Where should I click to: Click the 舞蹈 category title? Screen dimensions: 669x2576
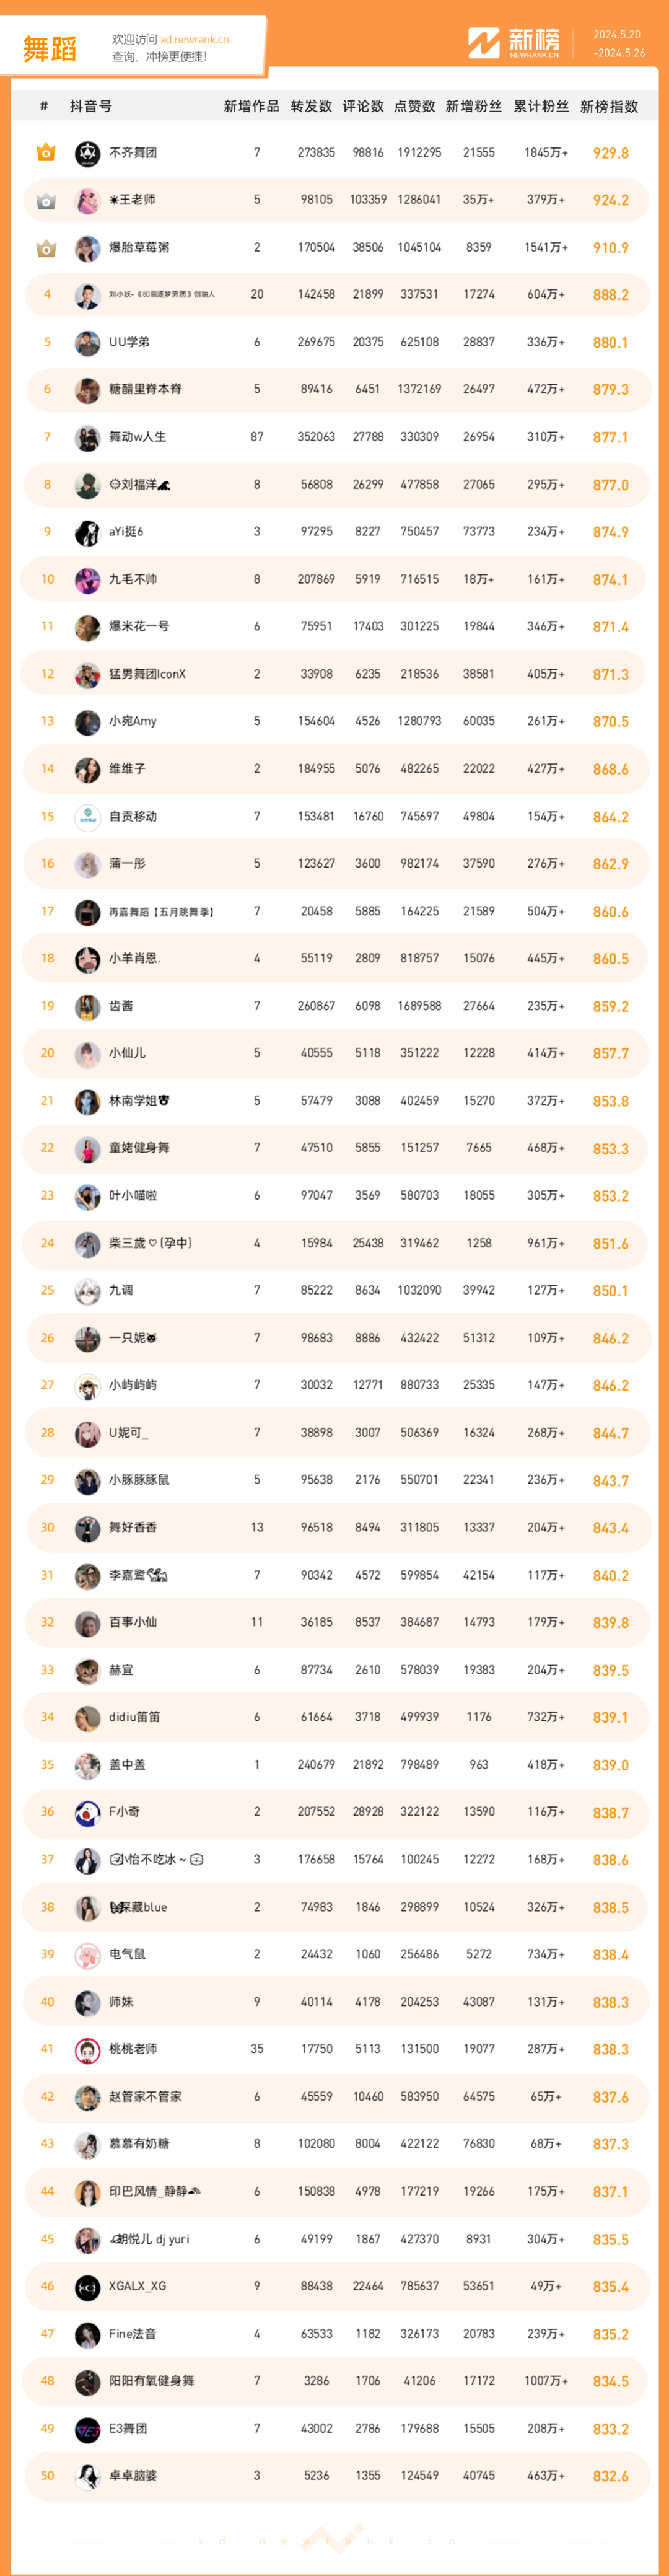(49, 49)
